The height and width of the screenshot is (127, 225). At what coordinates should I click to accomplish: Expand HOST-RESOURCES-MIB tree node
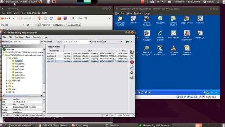[x=3, y=53]
